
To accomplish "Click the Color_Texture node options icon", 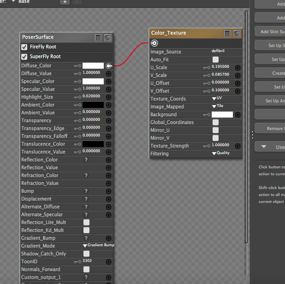I will pyautogui.click(x=227, y=33).
